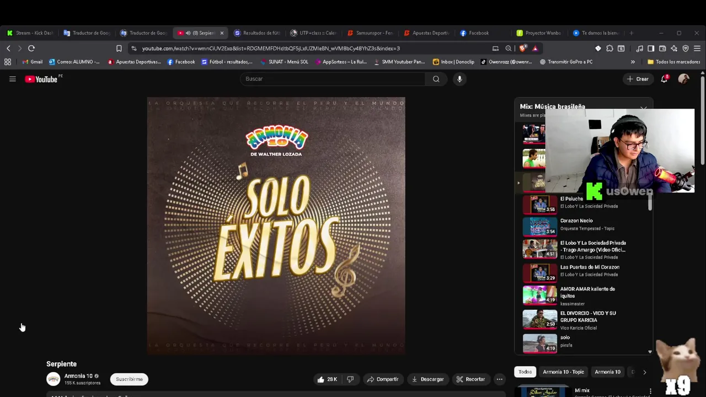Open the Gmail bookmark
The image size is (706, 397).
pyautogui.click(x=33, y=62)
